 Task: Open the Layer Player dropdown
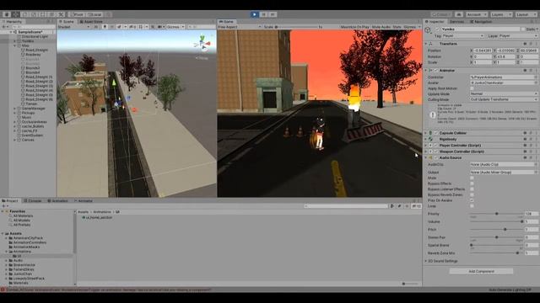[518, 35]
